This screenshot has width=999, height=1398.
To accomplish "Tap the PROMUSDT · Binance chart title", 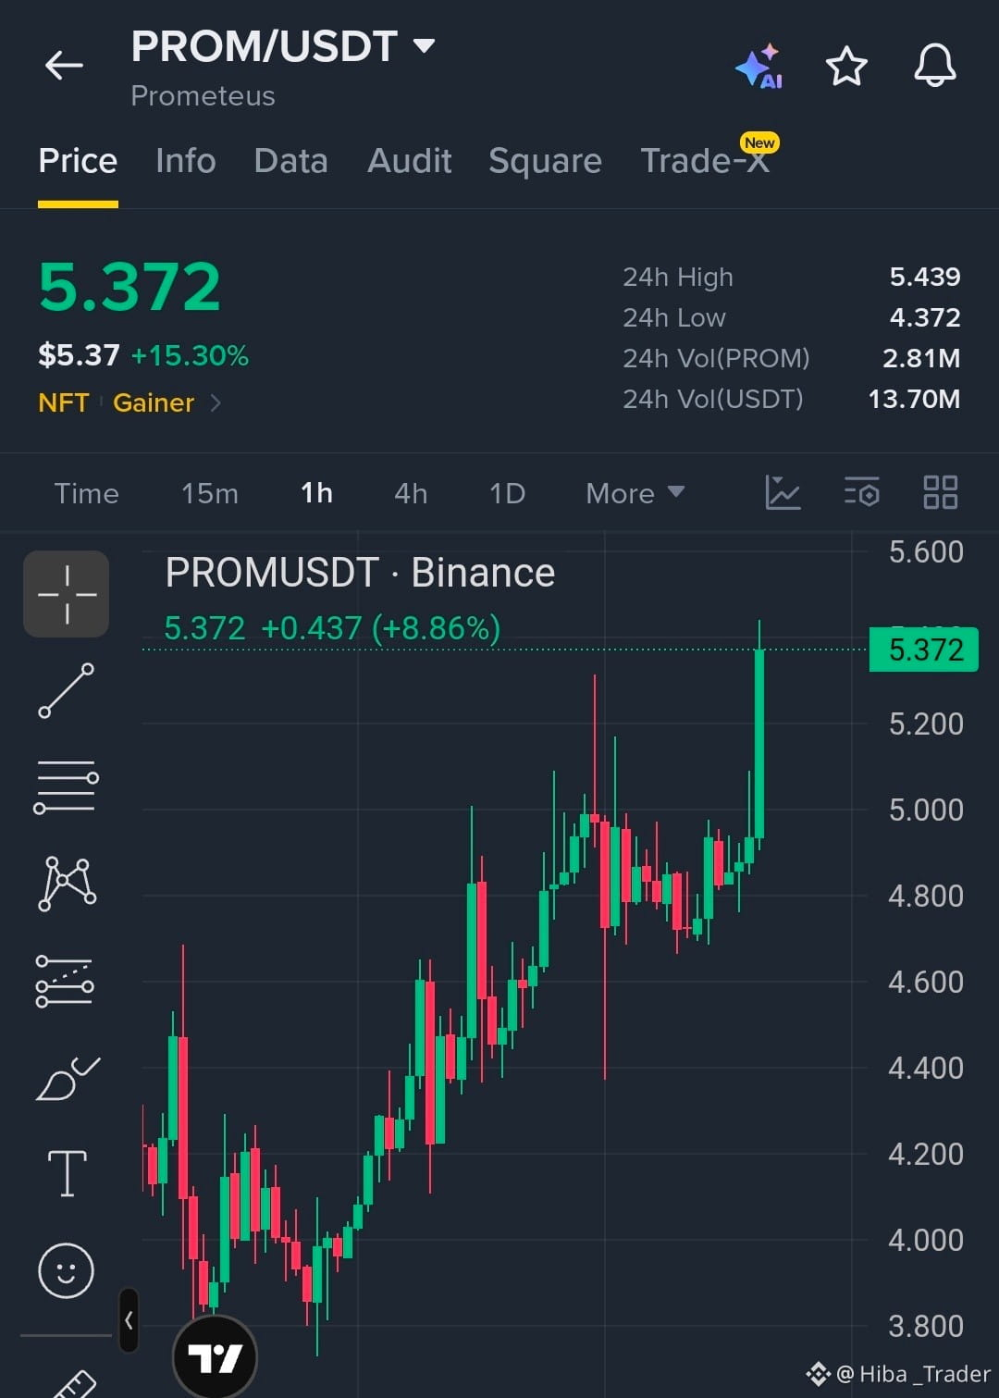I will pos(360,573).
